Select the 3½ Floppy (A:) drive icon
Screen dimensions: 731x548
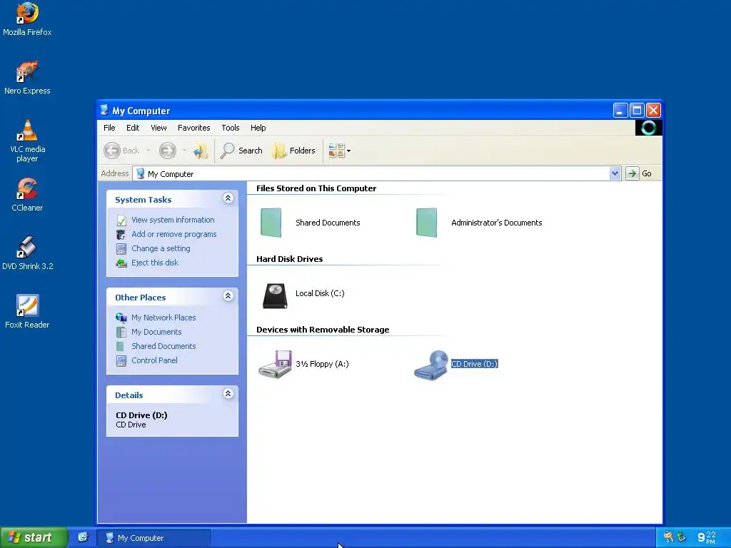pos(276,365)
